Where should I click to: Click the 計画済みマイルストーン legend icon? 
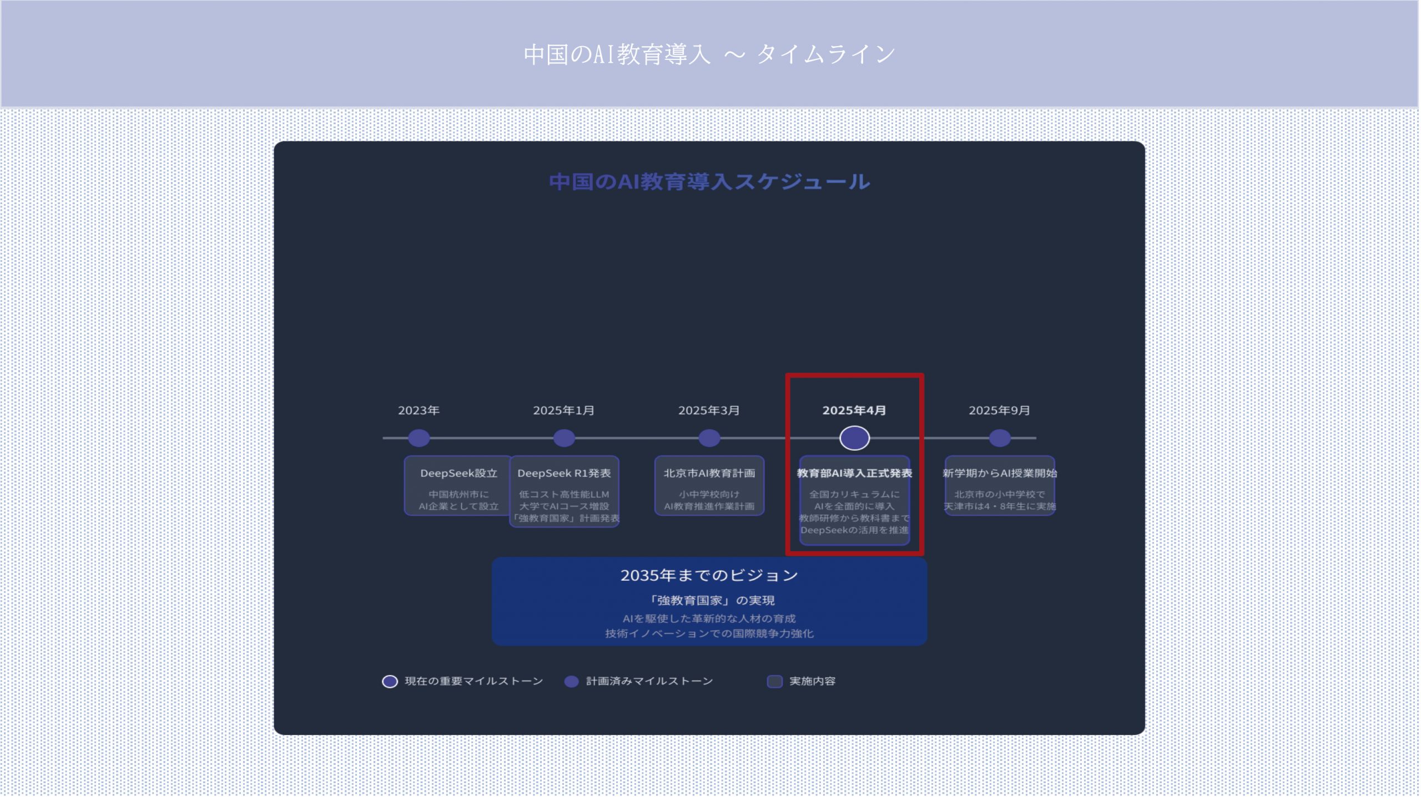[x=571, y=682]
